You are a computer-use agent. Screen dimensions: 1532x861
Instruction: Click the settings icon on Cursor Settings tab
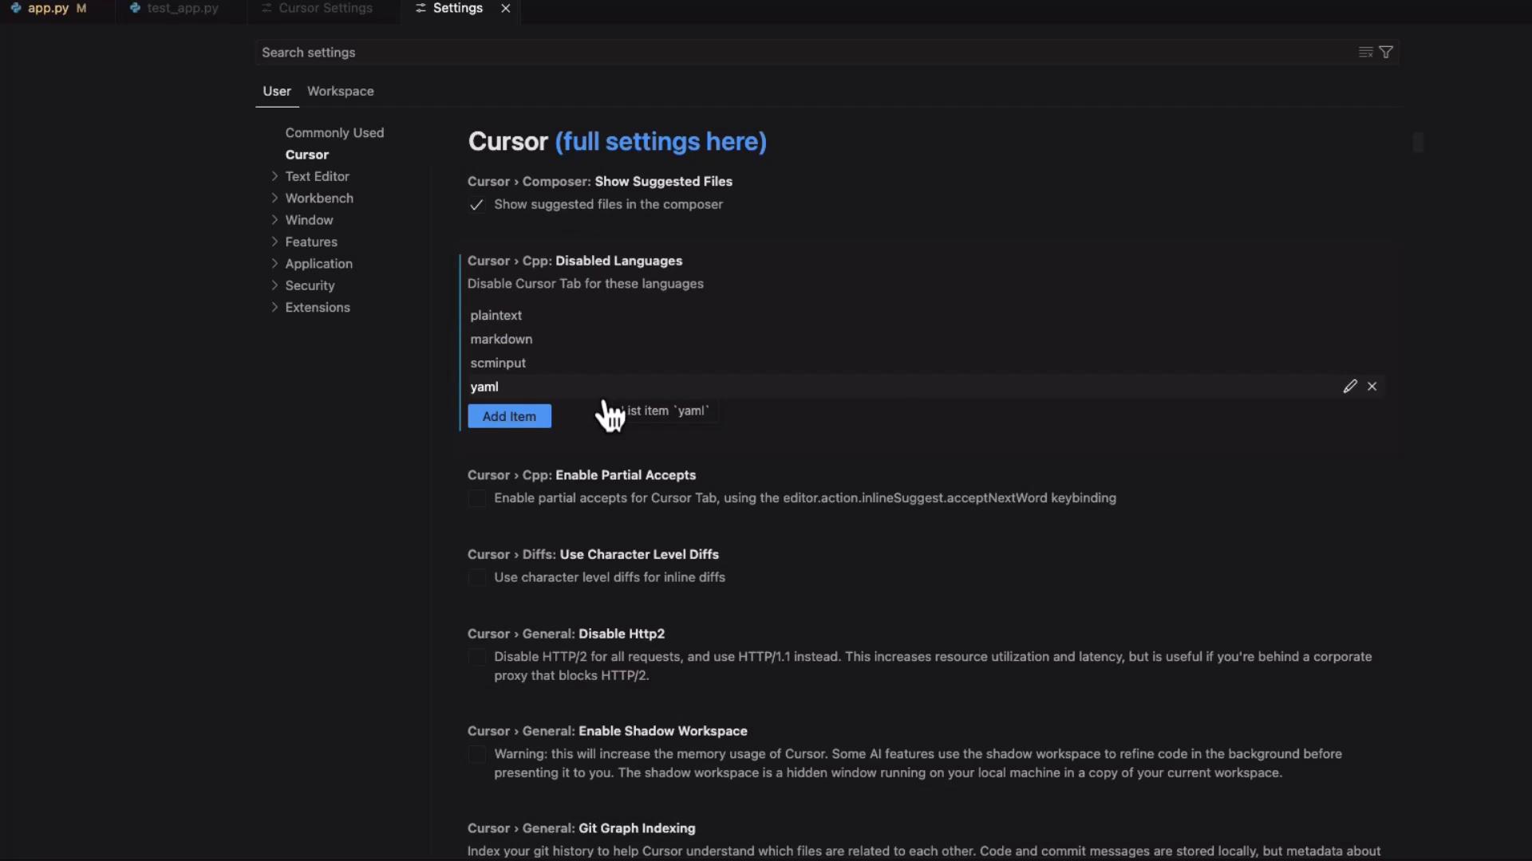point(267,9)
